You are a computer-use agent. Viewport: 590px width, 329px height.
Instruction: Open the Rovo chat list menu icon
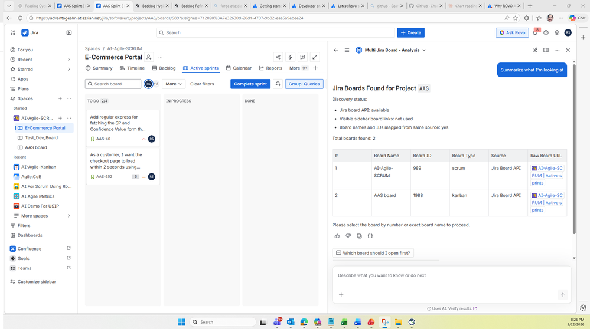click(x=347, y=50)
